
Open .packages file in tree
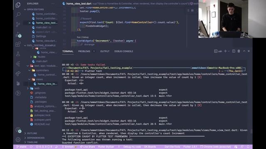(x=41, y=102)
